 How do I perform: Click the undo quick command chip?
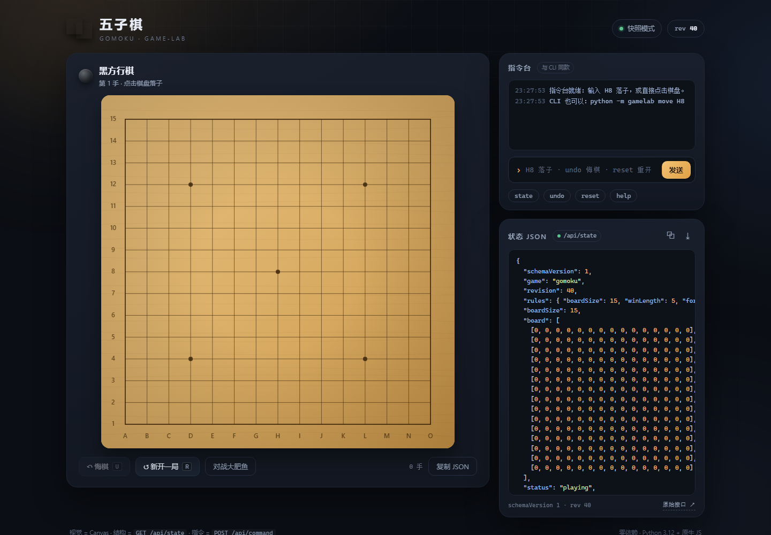click(557, 196)
